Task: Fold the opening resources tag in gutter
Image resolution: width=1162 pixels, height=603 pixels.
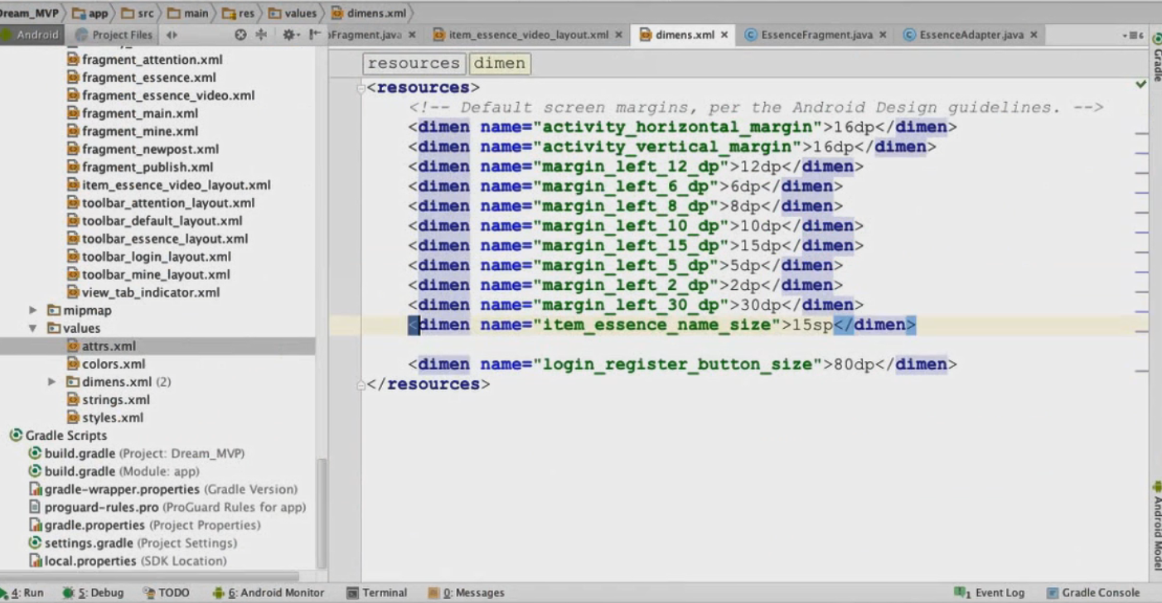Action: click(361, 88)
